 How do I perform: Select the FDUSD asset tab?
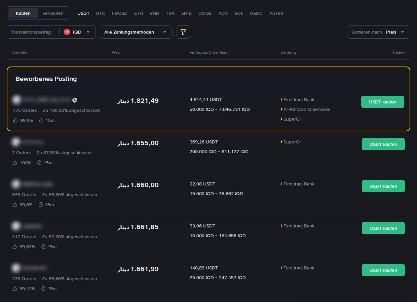point(120,13)
